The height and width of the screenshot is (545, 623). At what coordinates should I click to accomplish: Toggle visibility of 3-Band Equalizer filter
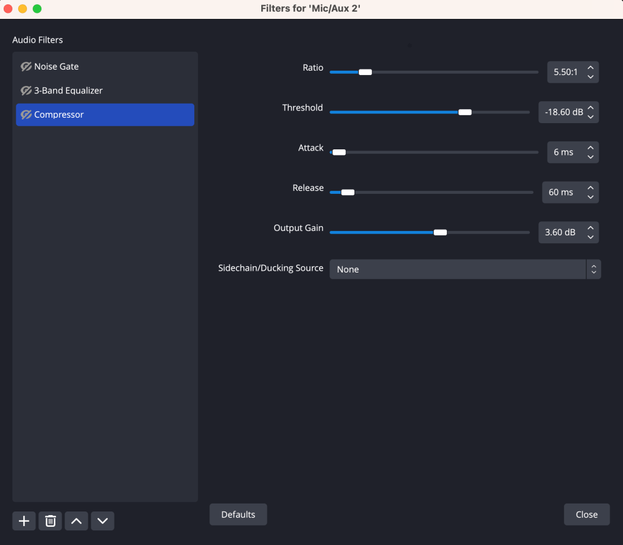click(x=26, y=90)
